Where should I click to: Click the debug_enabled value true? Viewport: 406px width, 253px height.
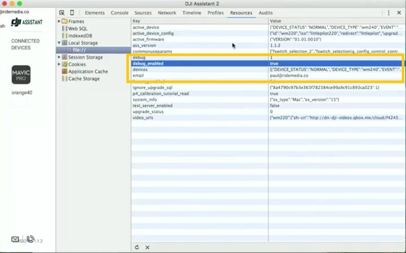tap(274, 64)
